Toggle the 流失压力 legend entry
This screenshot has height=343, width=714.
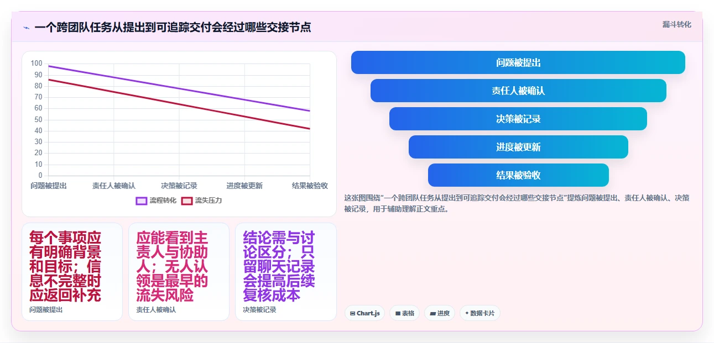(x=201, y=200)
